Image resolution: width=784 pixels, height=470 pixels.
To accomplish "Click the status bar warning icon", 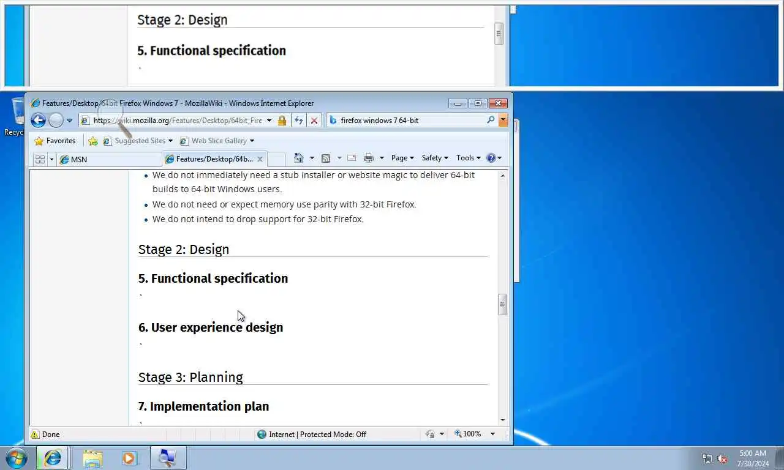I will [x=35, y=435].
